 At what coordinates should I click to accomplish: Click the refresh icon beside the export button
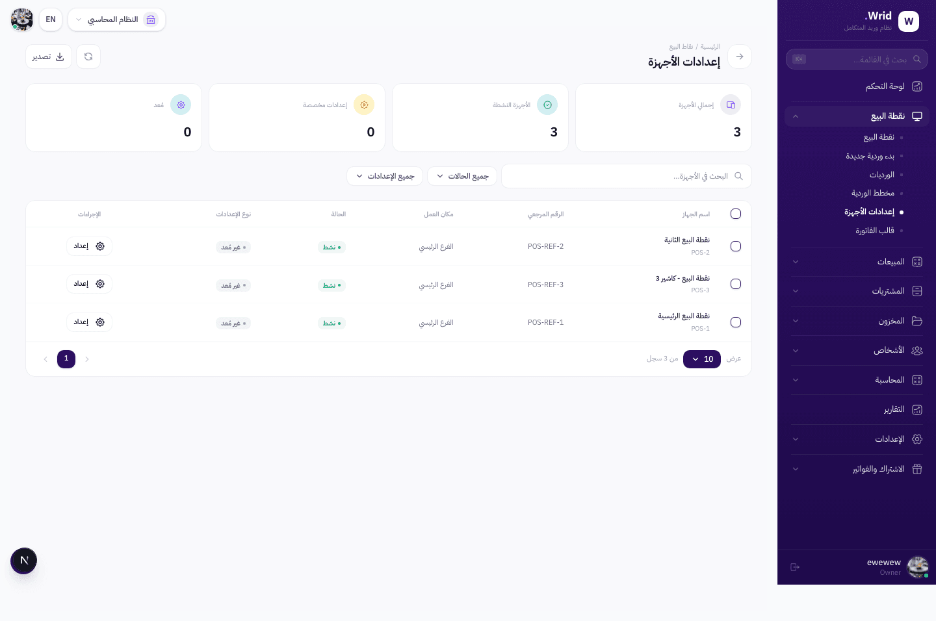[88, 57]
